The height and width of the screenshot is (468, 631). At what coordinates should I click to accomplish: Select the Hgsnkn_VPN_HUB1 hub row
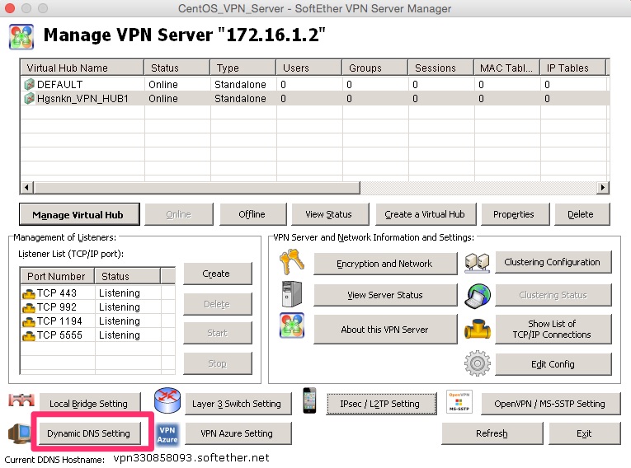click(x=315, y=99)
